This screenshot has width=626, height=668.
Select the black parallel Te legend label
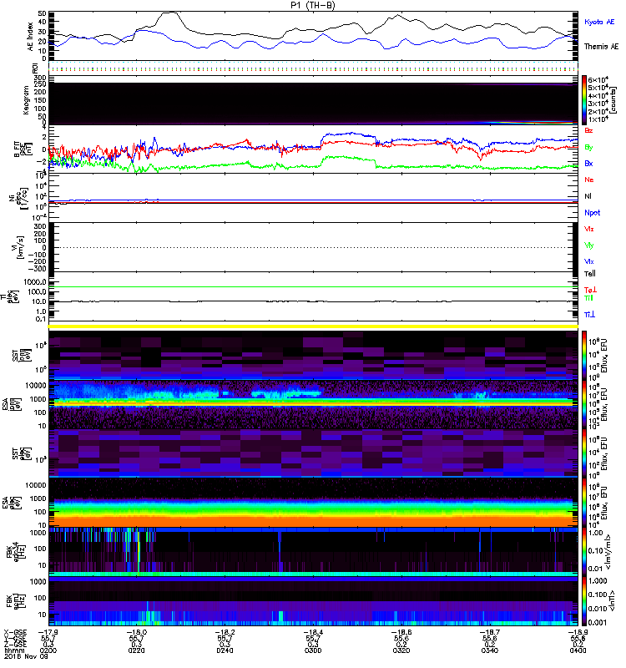[x=589, y=274]
